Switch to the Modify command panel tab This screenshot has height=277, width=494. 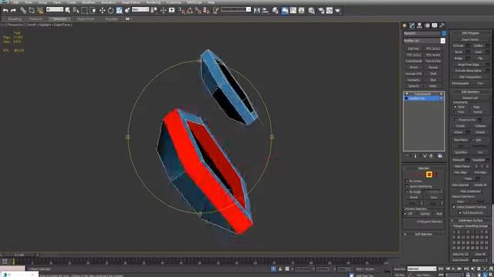pos(412,25)
